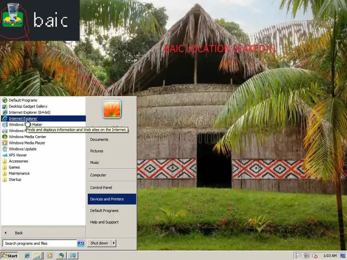Open Documents from the Start menu
Screen dimensions: 347x260
(x=112, y=139)
